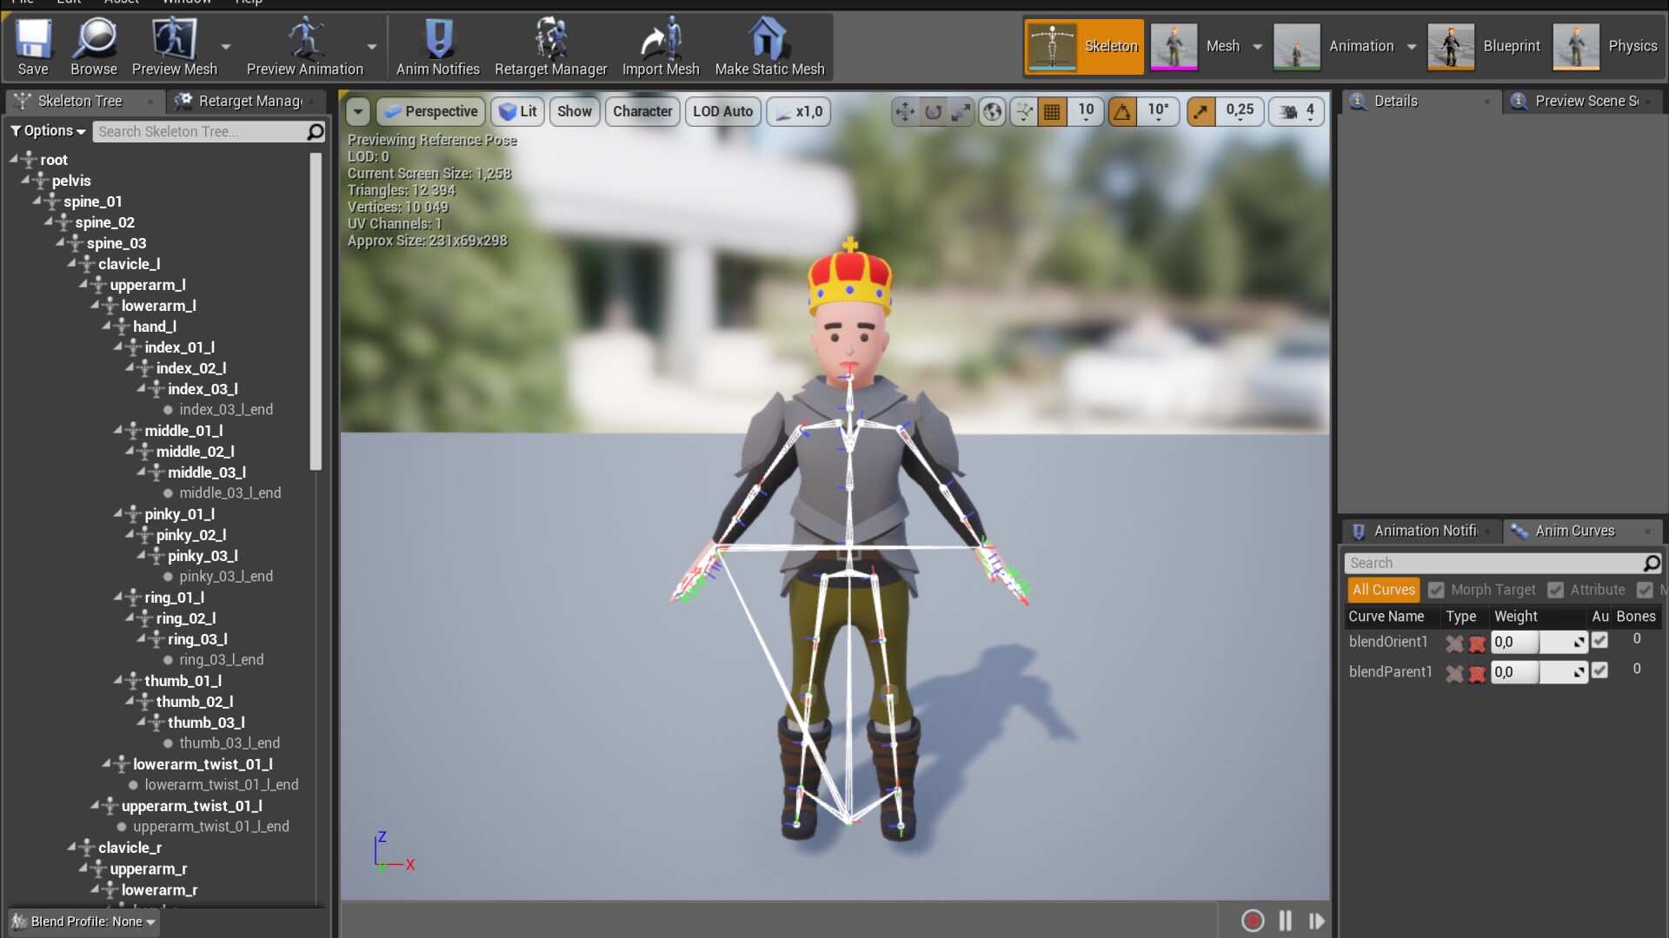The width and height of the screenshot is (1669, 938).
Task: Open the Blueprint editor icon
Action: point(1450,46)
